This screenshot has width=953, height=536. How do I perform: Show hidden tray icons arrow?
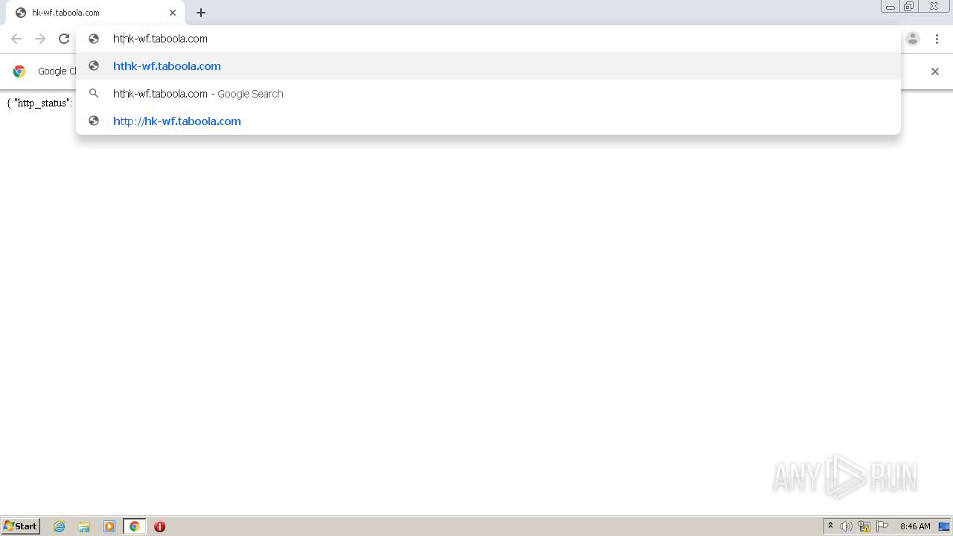(830, 526)
